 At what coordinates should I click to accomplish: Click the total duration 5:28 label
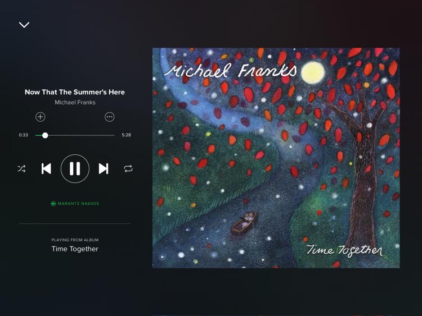tap(126, 135)
